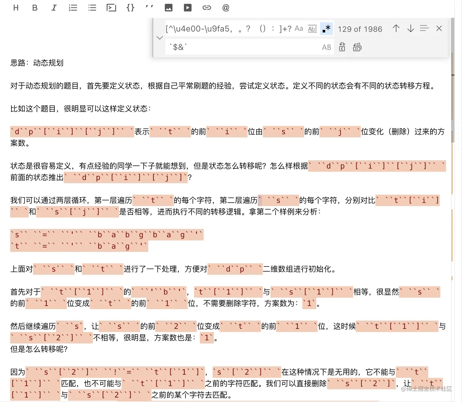Insert a video with the play icon
The height and width of the screenshot is (402, 462).
pyautogui.click(x=188, y=8)
